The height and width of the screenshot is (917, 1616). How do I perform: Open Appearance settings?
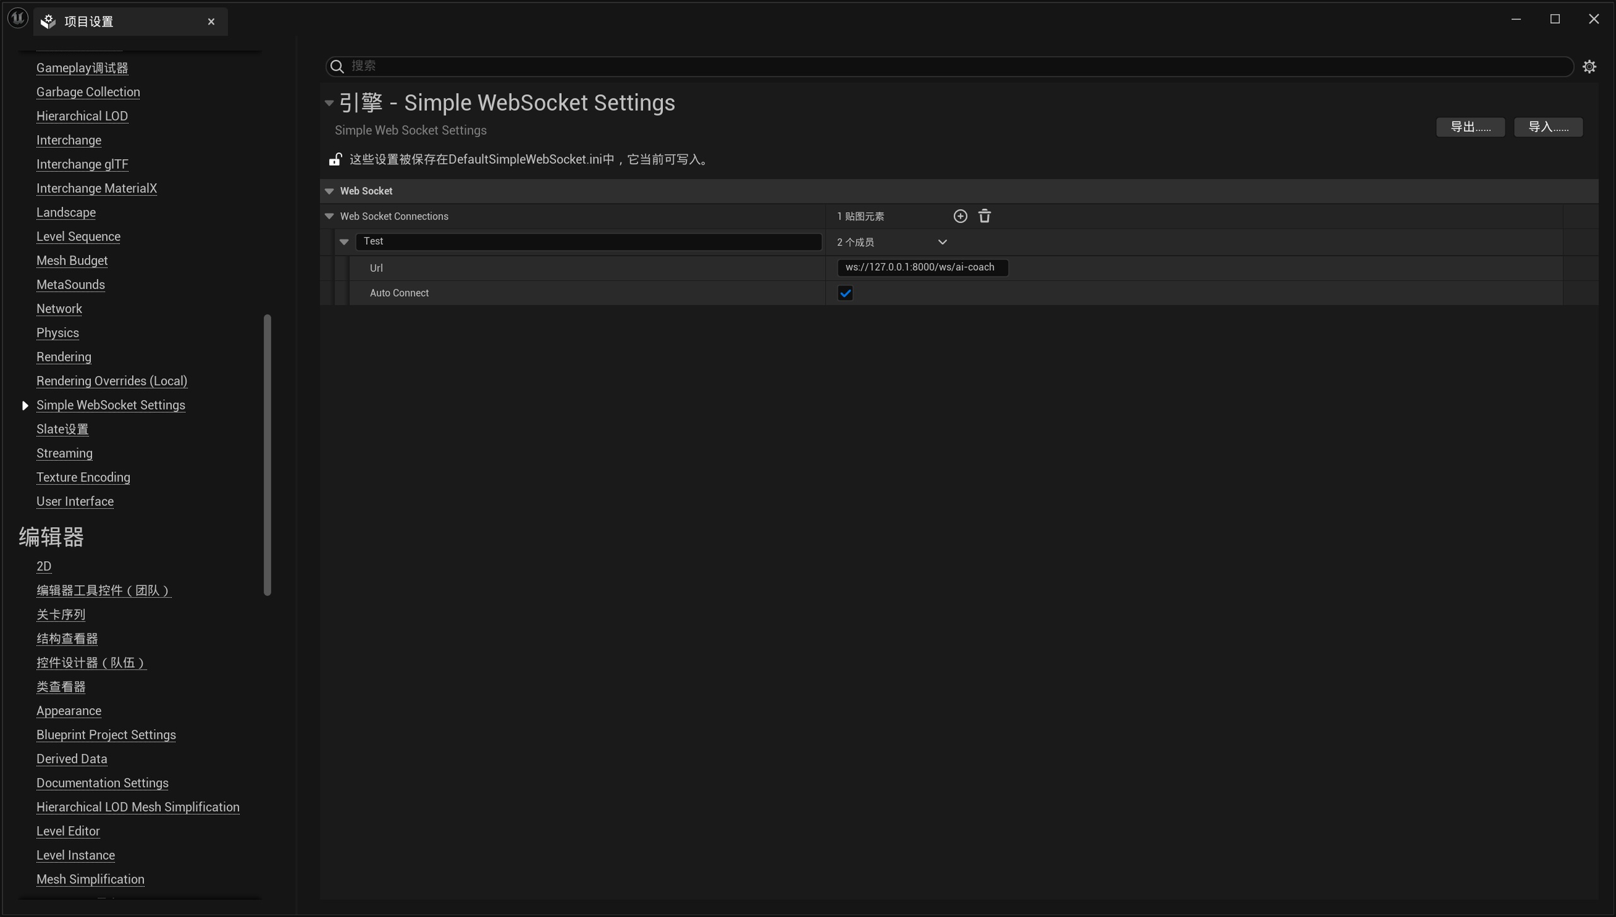coord(69,711)
